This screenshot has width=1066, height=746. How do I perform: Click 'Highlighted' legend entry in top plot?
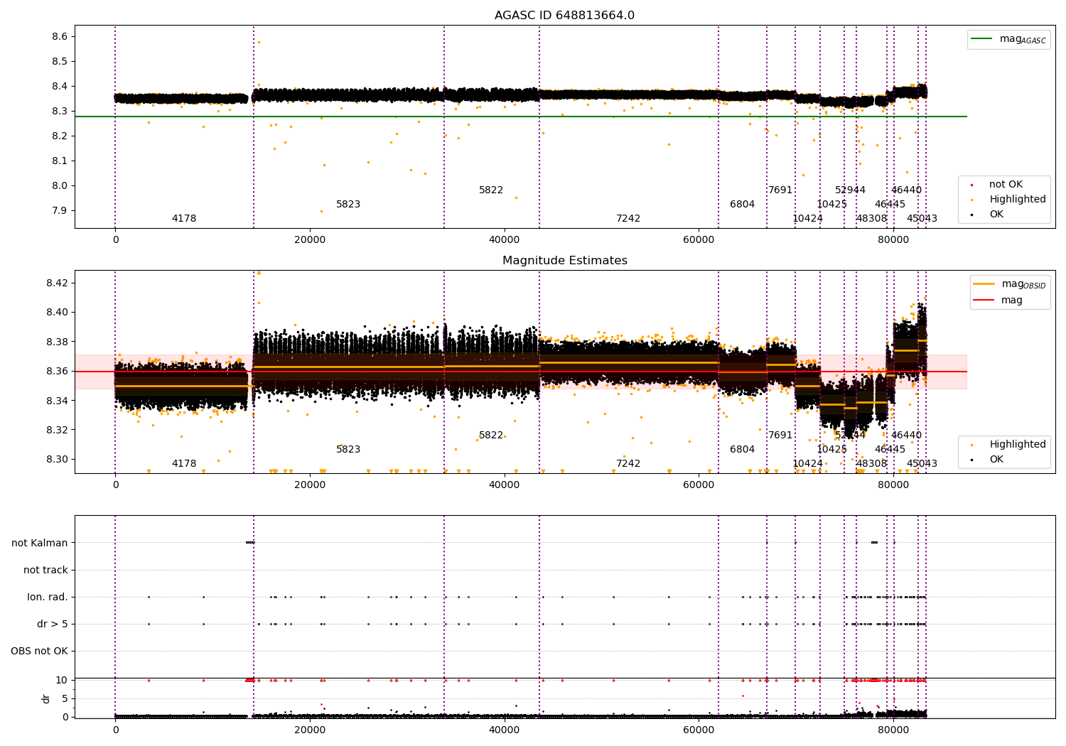(1017, 200)
